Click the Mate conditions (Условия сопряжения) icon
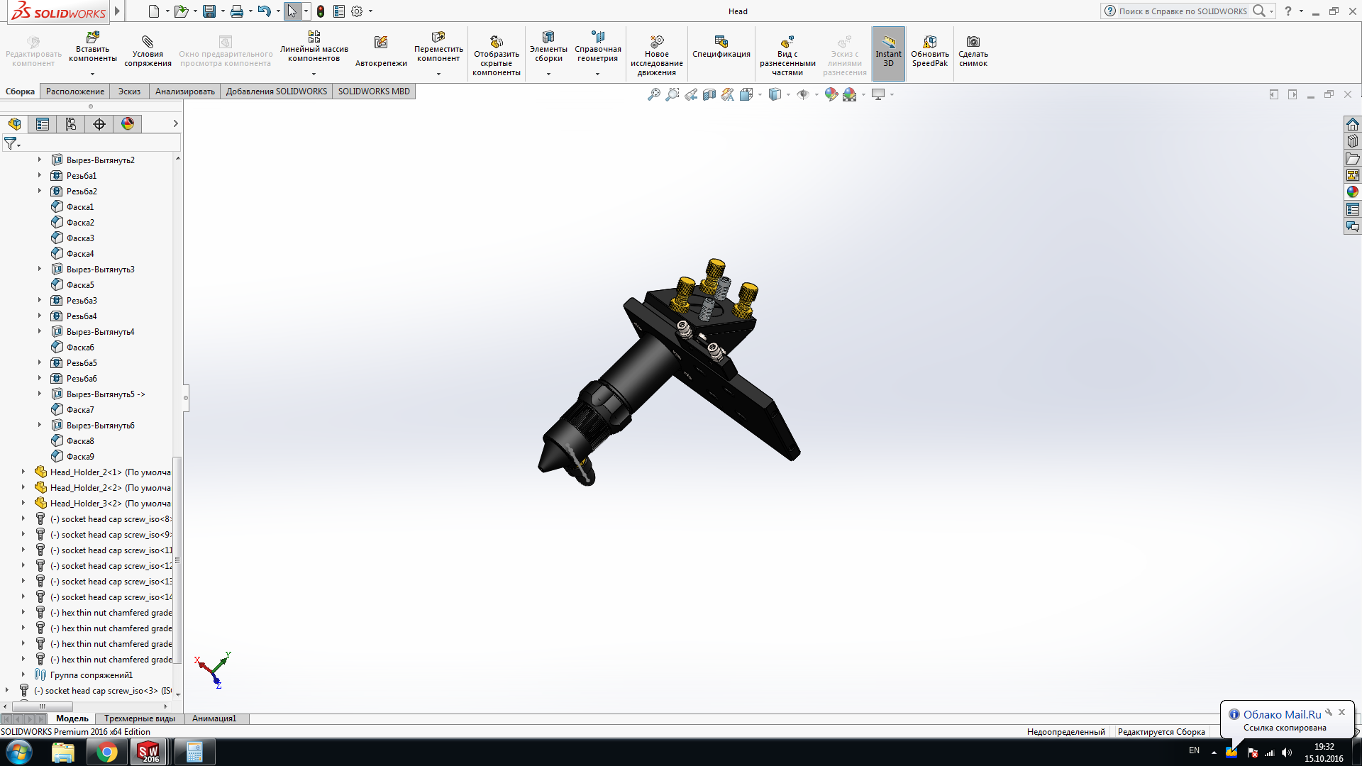The height and width of the screenshot is (766, 1362). [x=148, y=42]
